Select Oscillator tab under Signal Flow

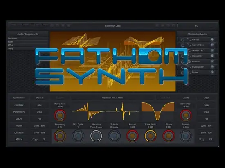click(19, 105)
